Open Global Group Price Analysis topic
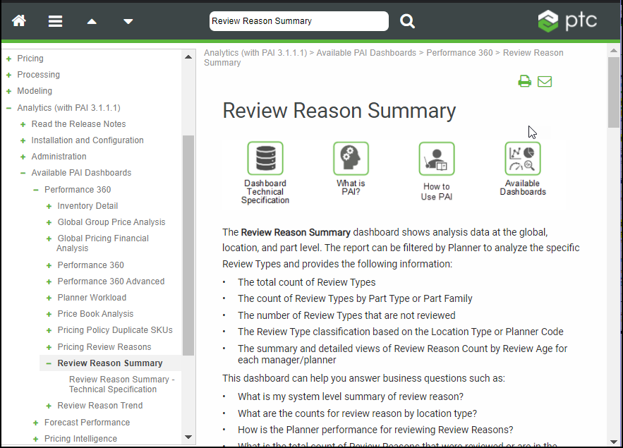This screenshot has width=623, height=448. [111, 222]
